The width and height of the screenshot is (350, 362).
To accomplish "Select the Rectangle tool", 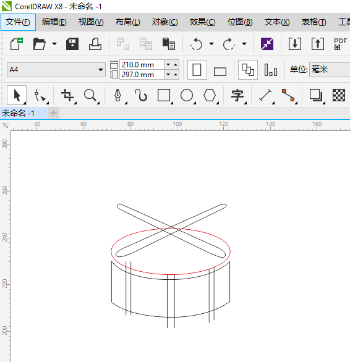I will [164, 95].
